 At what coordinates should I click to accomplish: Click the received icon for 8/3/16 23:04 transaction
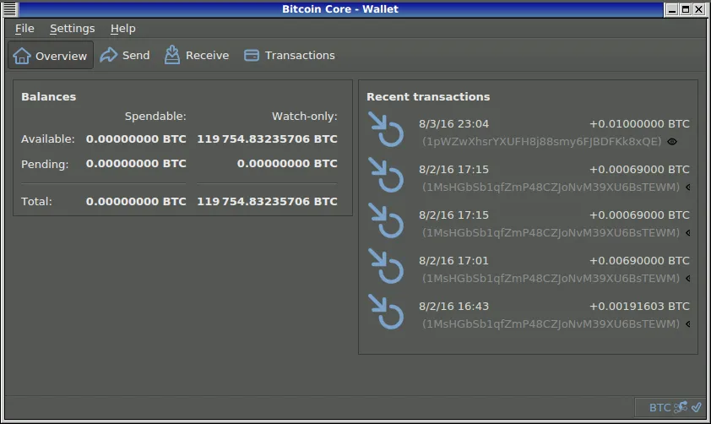click(x=386, y=129)
